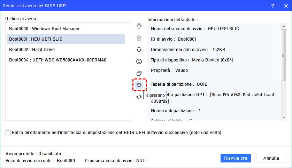
Task: Click the delete trash can icon
Action: (x=139, y=38)
